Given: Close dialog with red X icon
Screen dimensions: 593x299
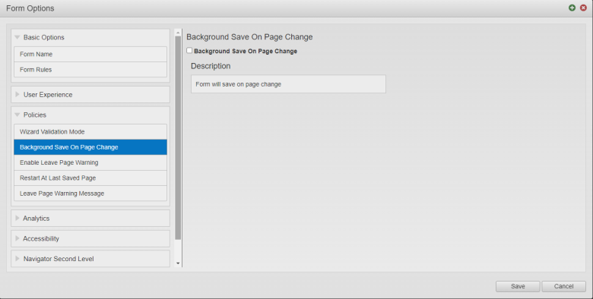Looking at the screenshot, I should [583, 8].
